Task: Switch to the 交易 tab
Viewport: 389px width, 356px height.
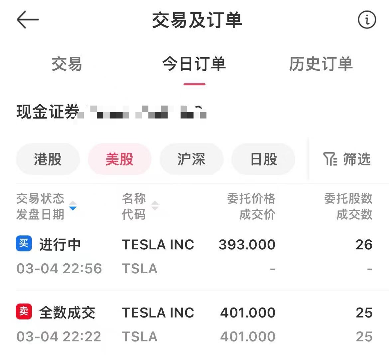Action: (67, 64)
